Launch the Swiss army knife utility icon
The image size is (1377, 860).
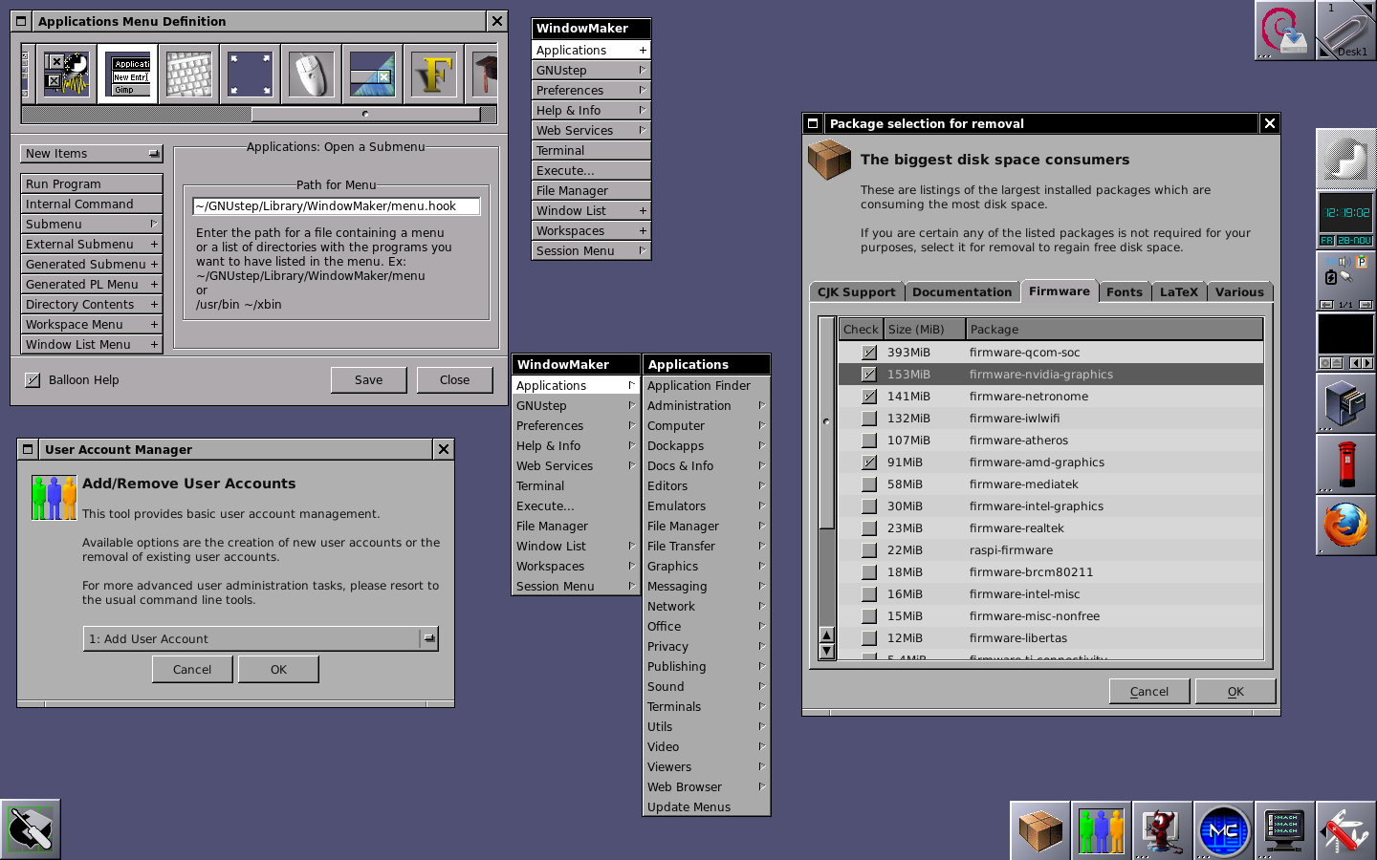pyautogui.click(x=1345, y=830)
